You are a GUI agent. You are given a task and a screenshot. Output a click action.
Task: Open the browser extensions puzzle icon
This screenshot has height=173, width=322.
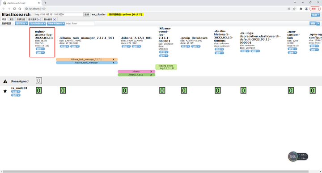point(301,8)
